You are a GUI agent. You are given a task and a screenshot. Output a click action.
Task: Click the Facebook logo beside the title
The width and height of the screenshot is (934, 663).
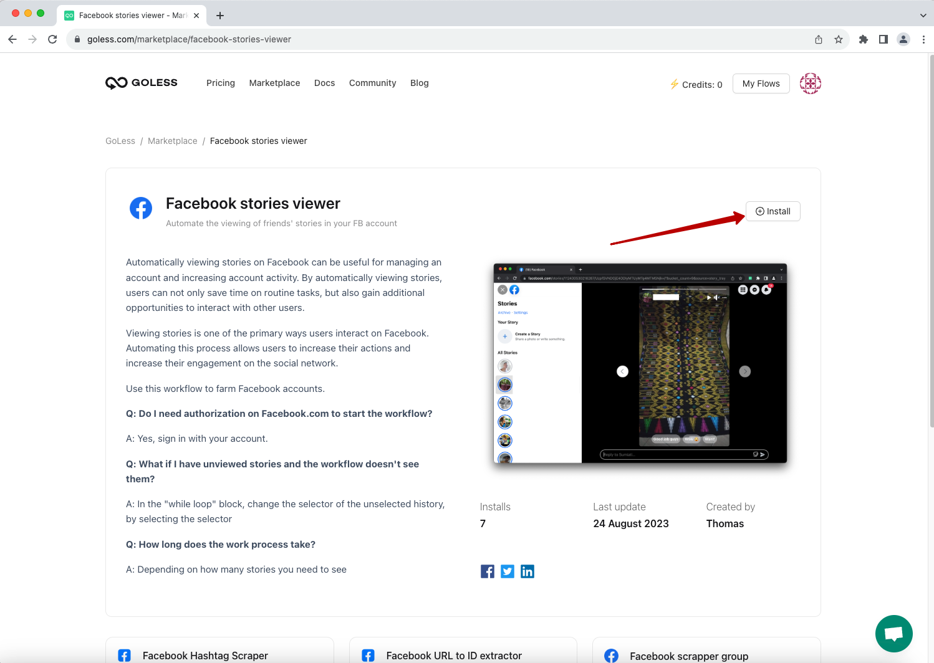[x=141, y=208]
